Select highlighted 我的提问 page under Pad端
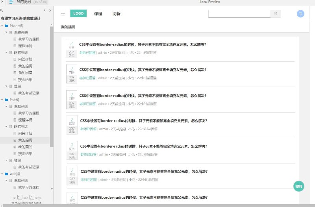Screen dimensions: 315x207 click(x=25, y=140)
